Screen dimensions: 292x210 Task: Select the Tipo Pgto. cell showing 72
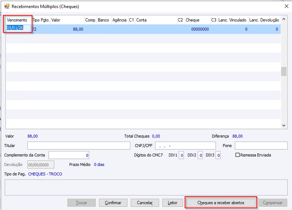point(41,29)
